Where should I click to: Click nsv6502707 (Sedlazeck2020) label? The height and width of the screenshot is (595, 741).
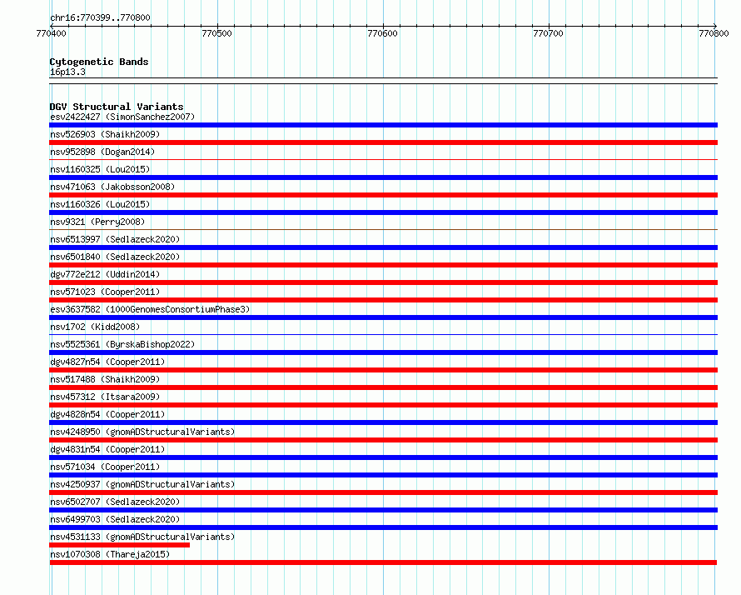[115, 502]
